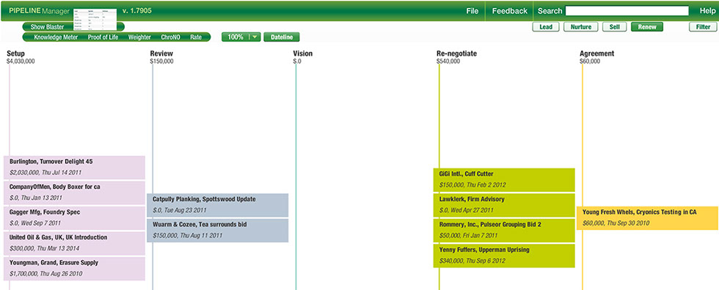Toggle the Nurture stage filter
The height and width of the screenshot is (290, 719).
(580, 27)
